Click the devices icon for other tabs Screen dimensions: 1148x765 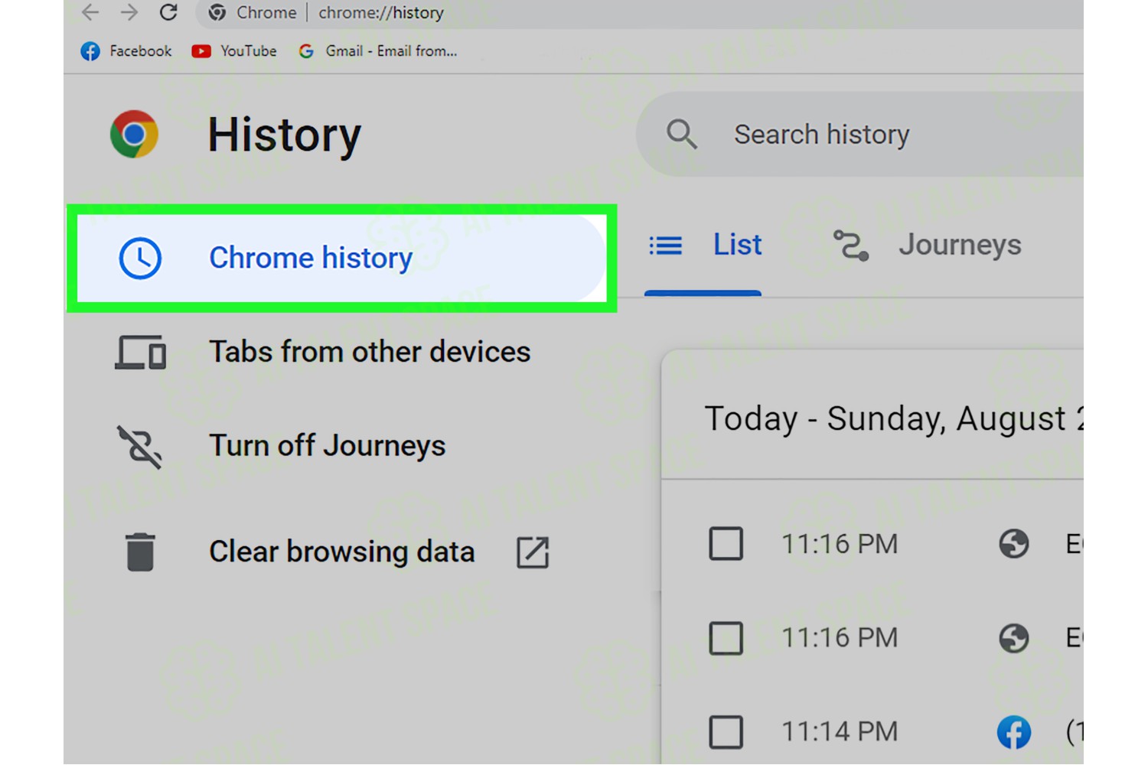pos(140,352)
